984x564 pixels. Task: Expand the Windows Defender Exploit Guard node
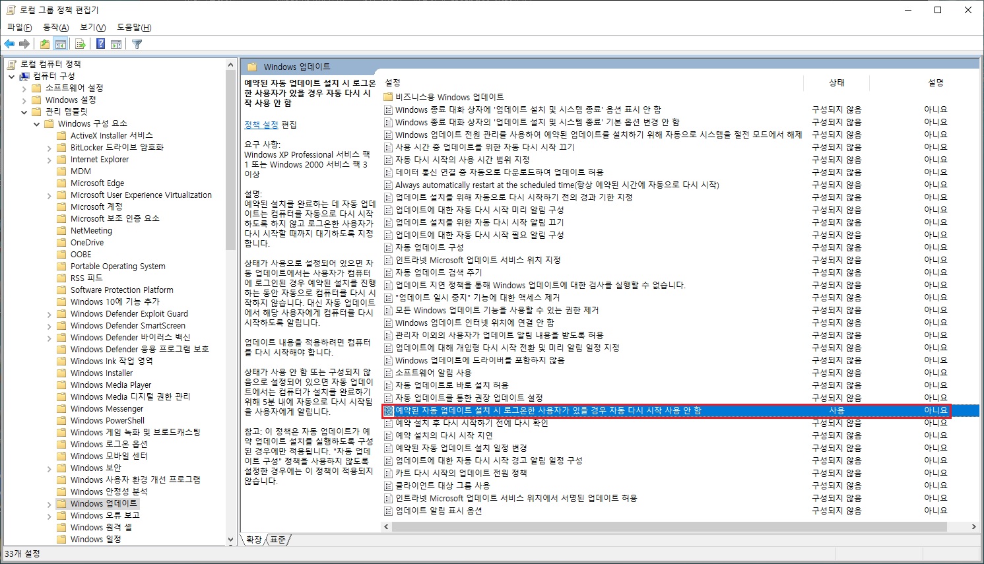[x=49, y=314]
